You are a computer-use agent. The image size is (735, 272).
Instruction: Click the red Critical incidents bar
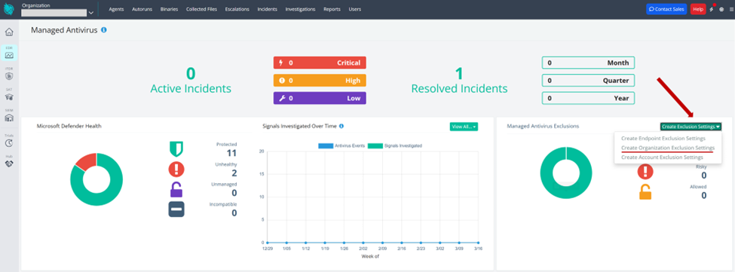point(320,63)
